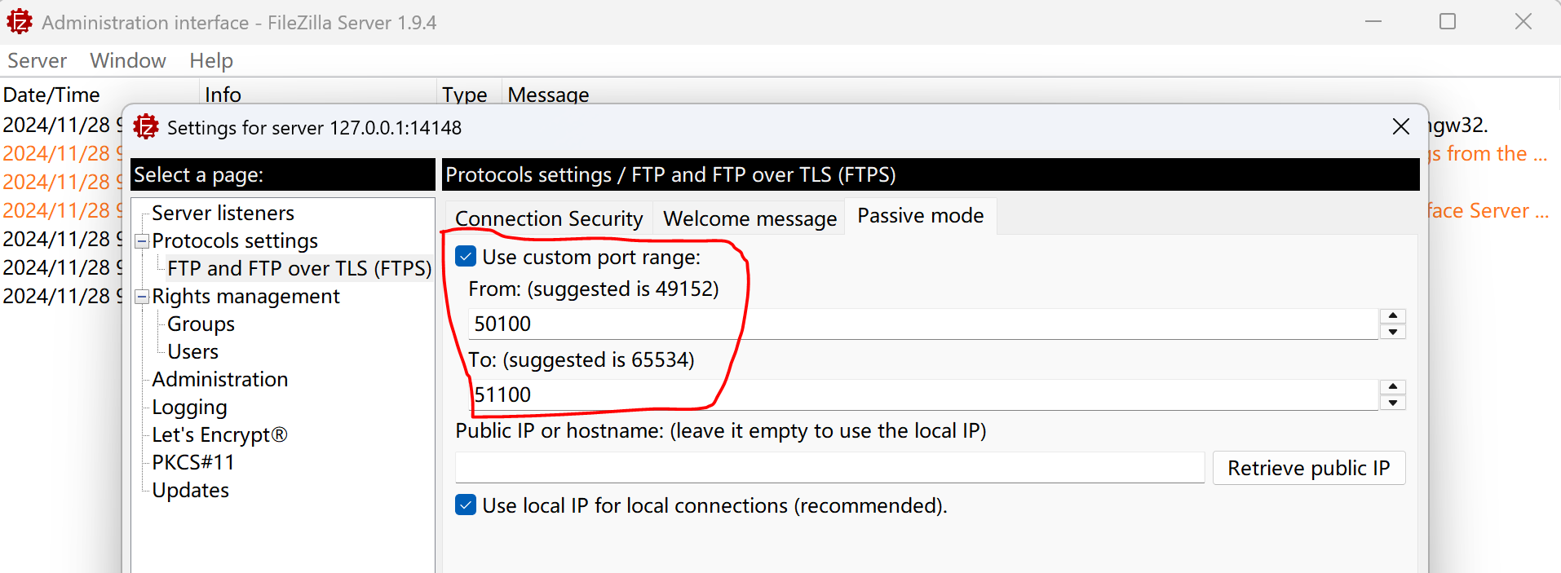Switch to Welcome message tab
The image size is (1561, 573).
(750, 218)
